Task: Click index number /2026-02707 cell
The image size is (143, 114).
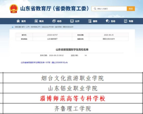Action: (52, 35)
